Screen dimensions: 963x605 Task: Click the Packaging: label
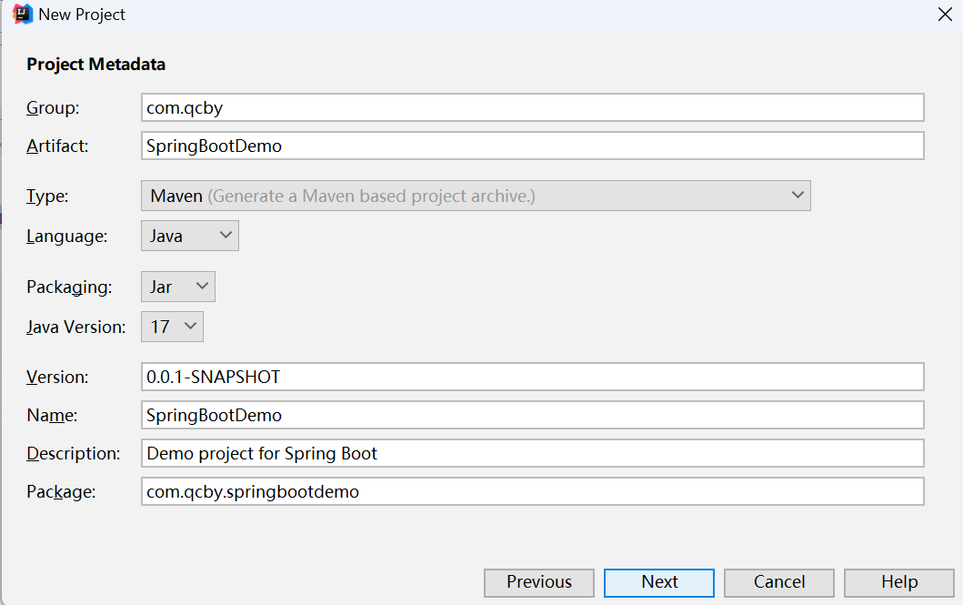[x=69, y=287]
